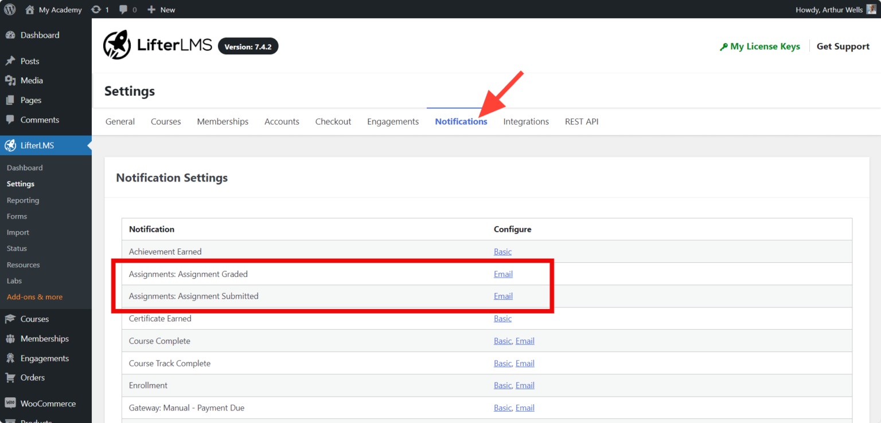Switch to the REST API tab

(582, 121)
